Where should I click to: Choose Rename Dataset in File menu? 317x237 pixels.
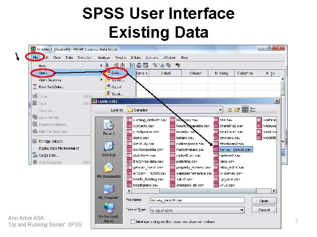[x=51, y=141]
